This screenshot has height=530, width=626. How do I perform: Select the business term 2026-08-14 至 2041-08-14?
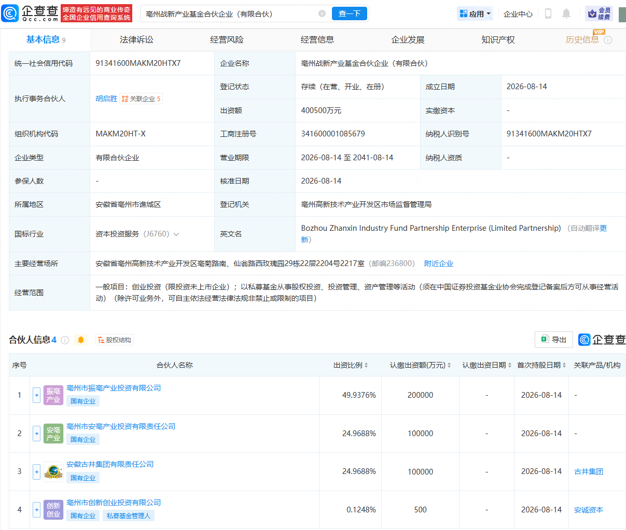click(347, 158)
